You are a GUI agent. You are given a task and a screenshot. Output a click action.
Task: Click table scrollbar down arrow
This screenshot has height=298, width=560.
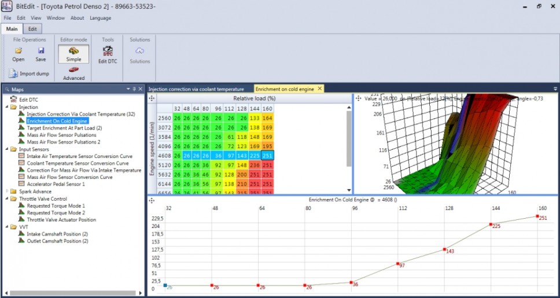(349, 190)
